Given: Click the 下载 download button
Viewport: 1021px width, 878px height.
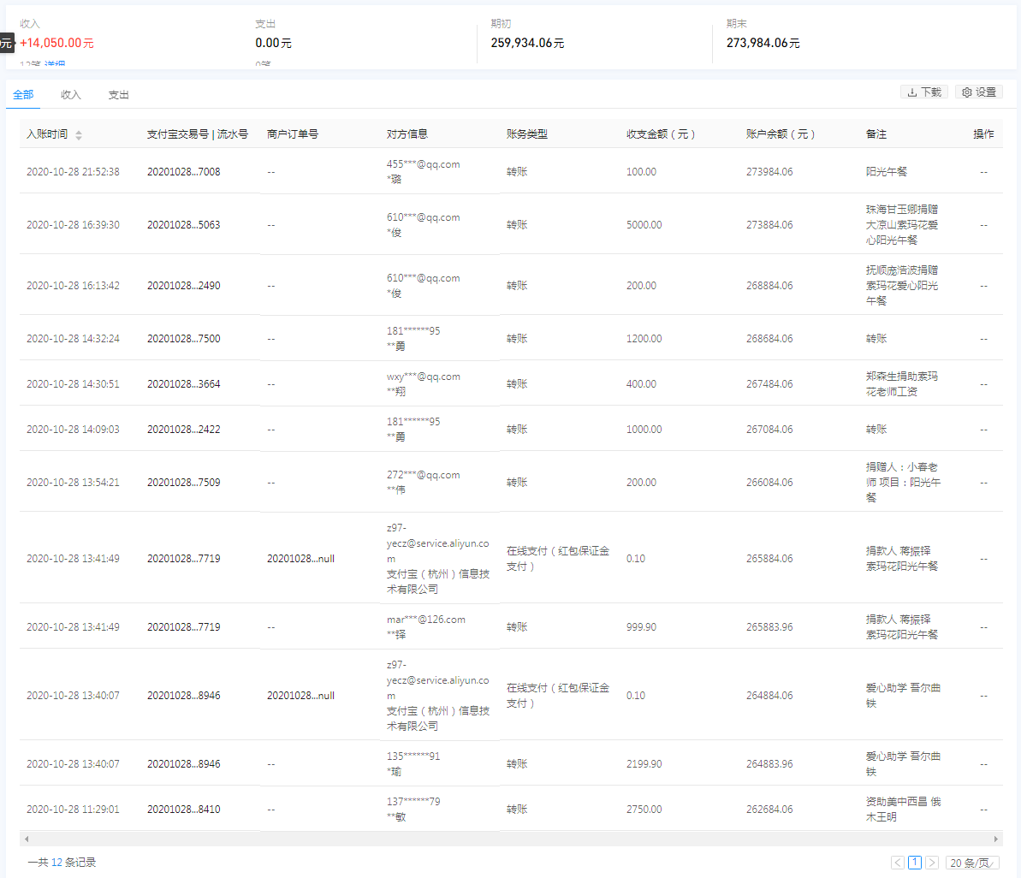Looking at the screenshot, I should pos(923,92).
